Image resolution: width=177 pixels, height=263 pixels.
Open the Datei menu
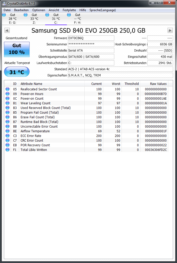[7, 10]
